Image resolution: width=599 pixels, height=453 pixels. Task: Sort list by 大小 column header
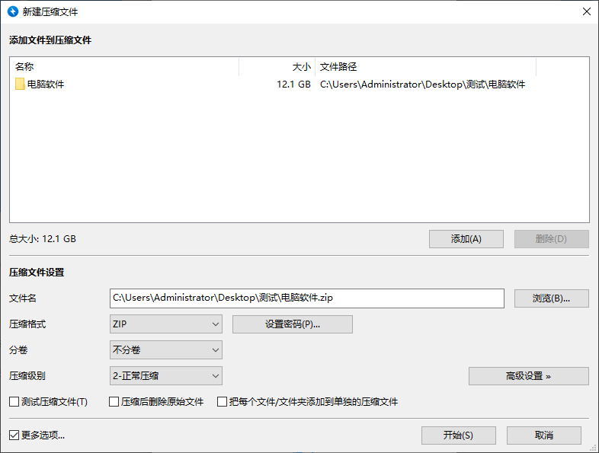coord(277,67)
